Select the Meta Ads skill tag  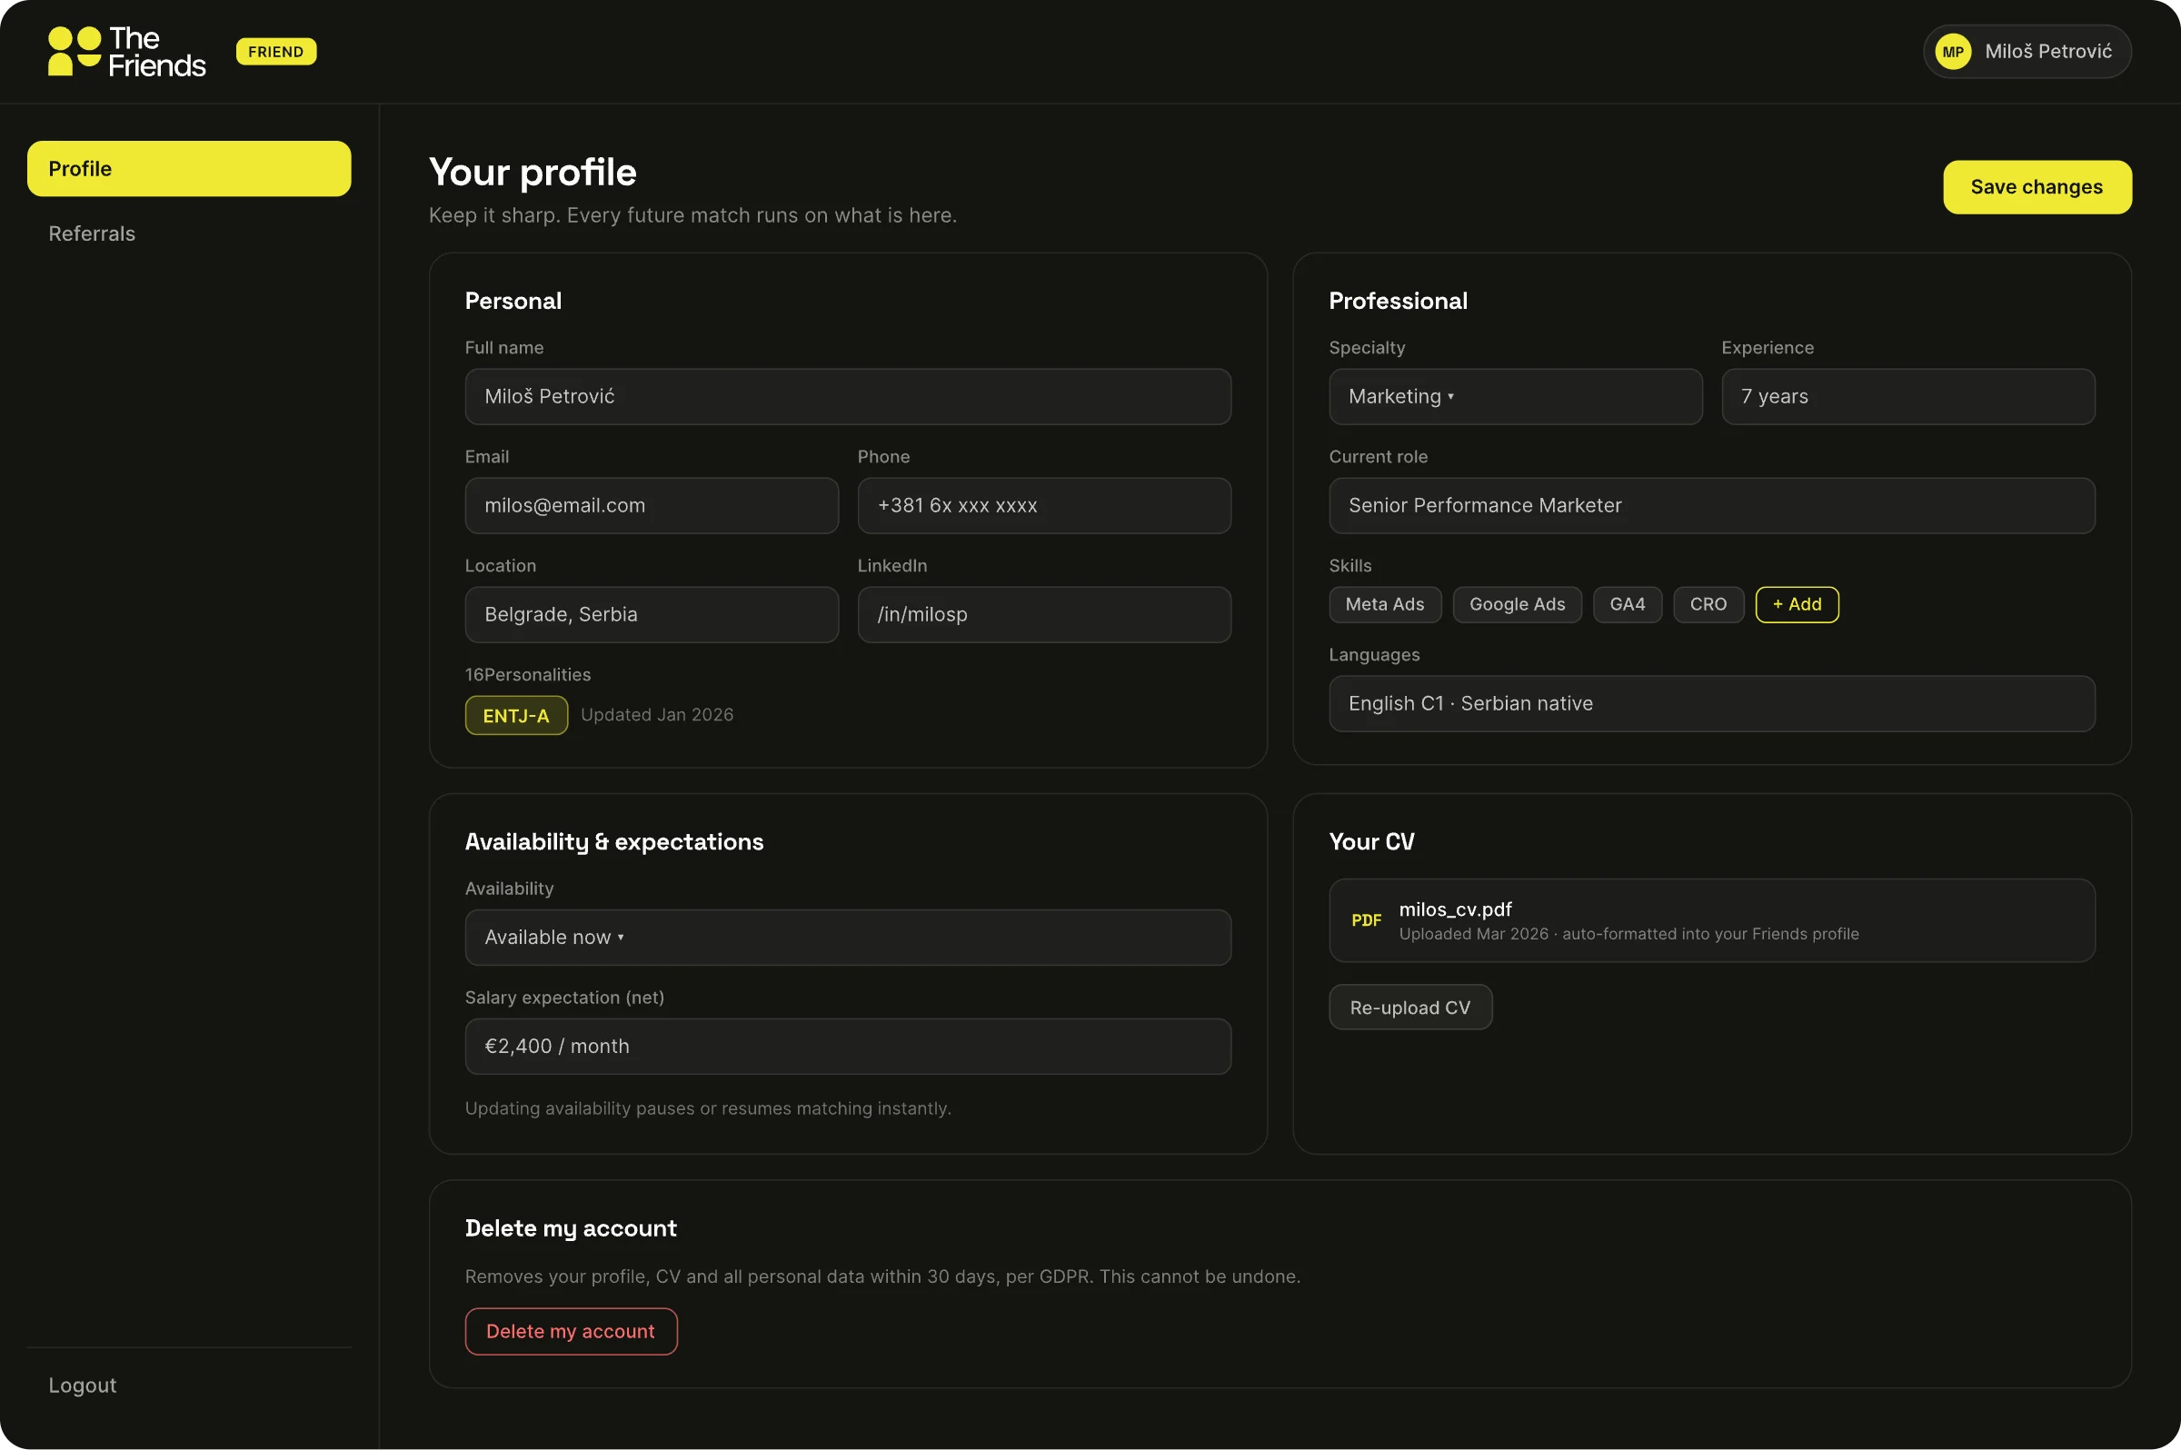pos(1385,604)
